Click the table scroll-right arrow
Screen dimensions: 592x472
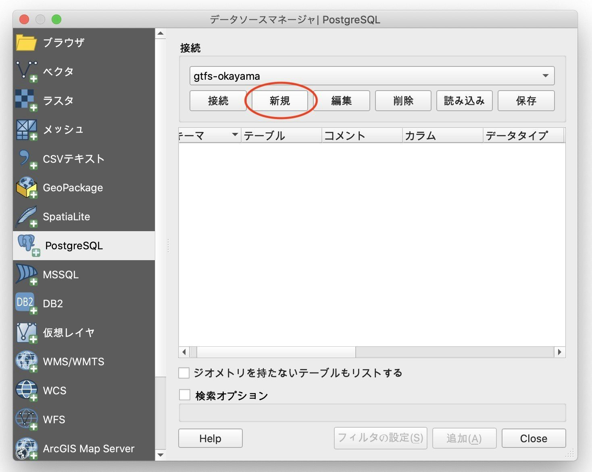(x=559, y=352)
